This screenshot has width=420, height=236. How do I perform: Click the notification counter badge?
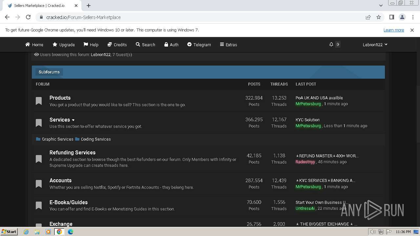click(x=338, y=44)
